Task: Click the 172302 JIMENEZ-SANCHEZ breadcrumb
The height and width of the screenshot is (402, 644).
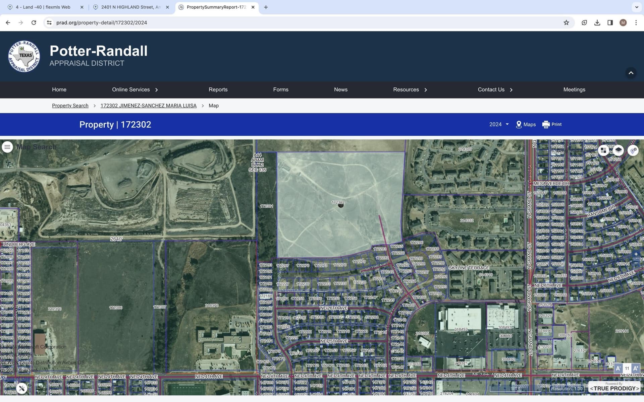Action: [149, 106]
